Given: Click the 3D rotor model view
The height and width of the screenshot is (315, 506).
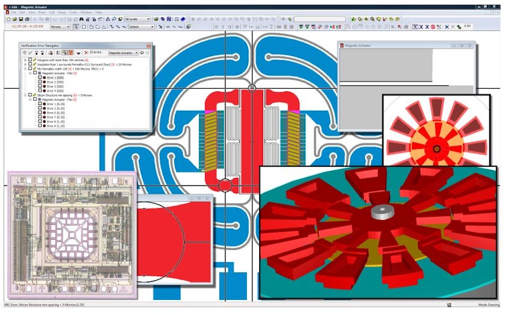Looking at the screenshot, I should pyautogui.click(x=378, y=232).
